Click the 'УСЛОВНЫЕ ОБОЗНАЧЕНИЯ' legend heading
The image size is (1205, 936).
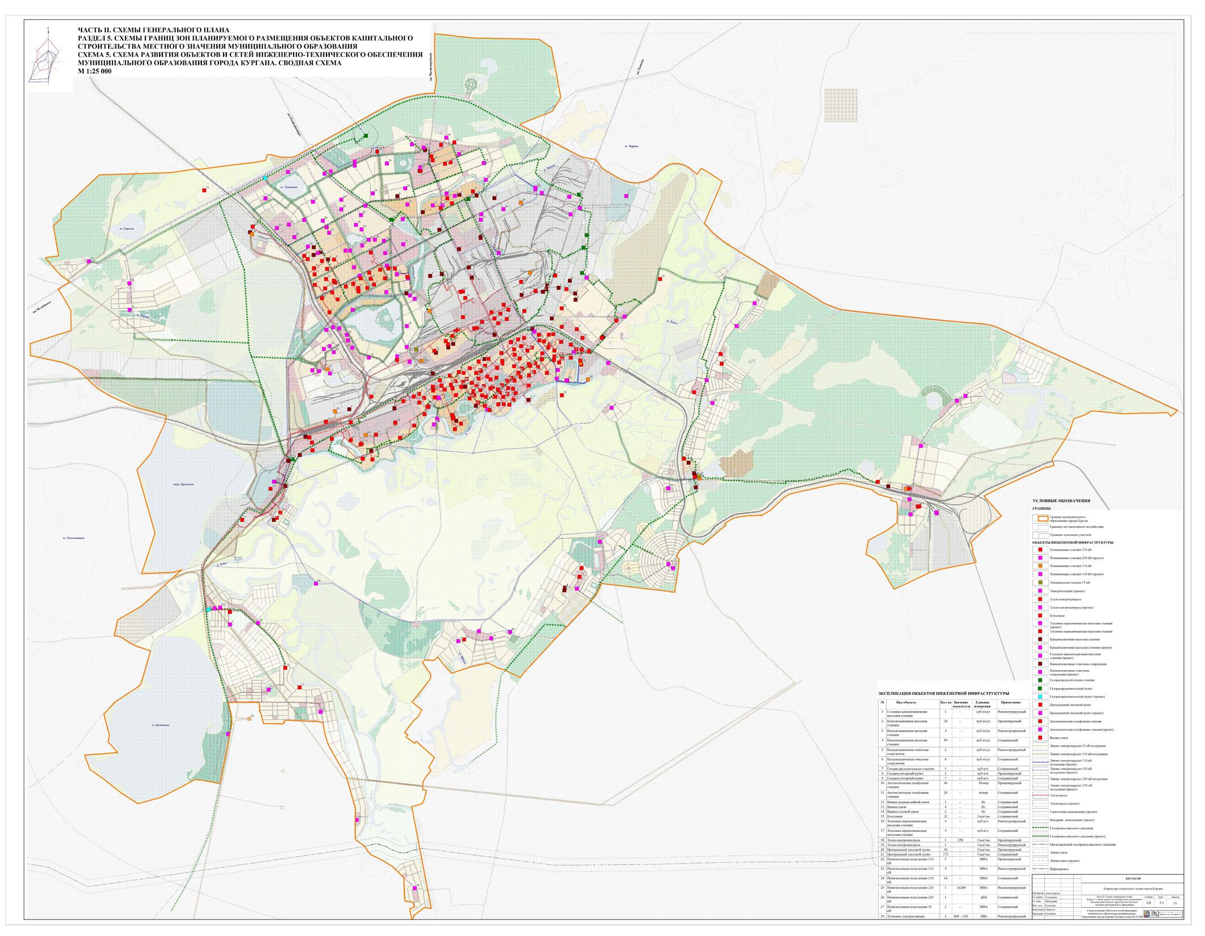click(x=1061, y=501)
